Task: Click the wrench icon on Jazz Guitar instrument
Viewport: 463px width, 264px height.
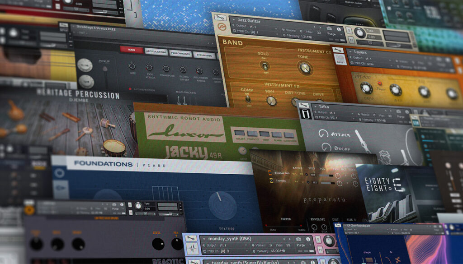Action: [x=221, y=18]
